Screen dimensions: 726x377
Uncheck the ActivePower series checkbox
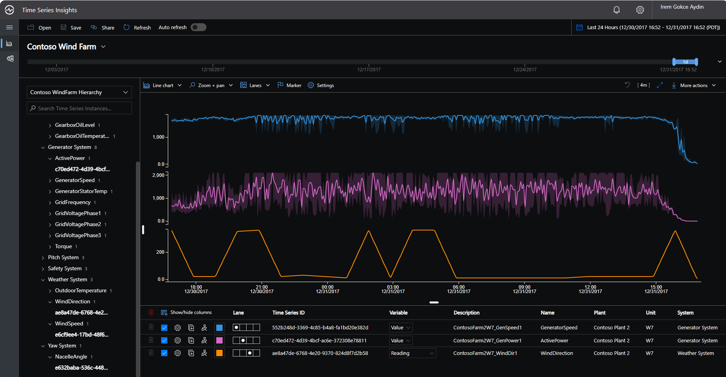(164, 340)
